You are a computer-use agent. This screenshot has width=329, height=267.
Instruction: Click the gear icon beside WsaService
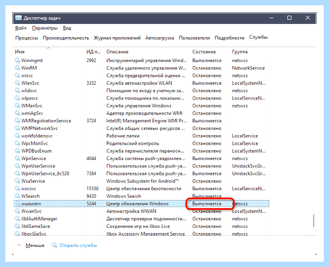(17, 181)
